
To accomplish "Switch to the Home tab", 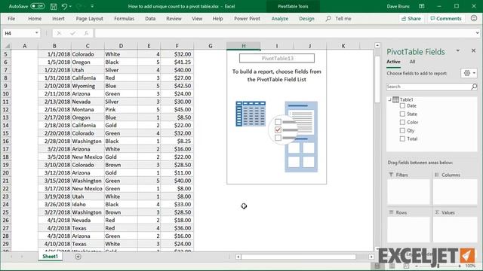I will [35, 18].
